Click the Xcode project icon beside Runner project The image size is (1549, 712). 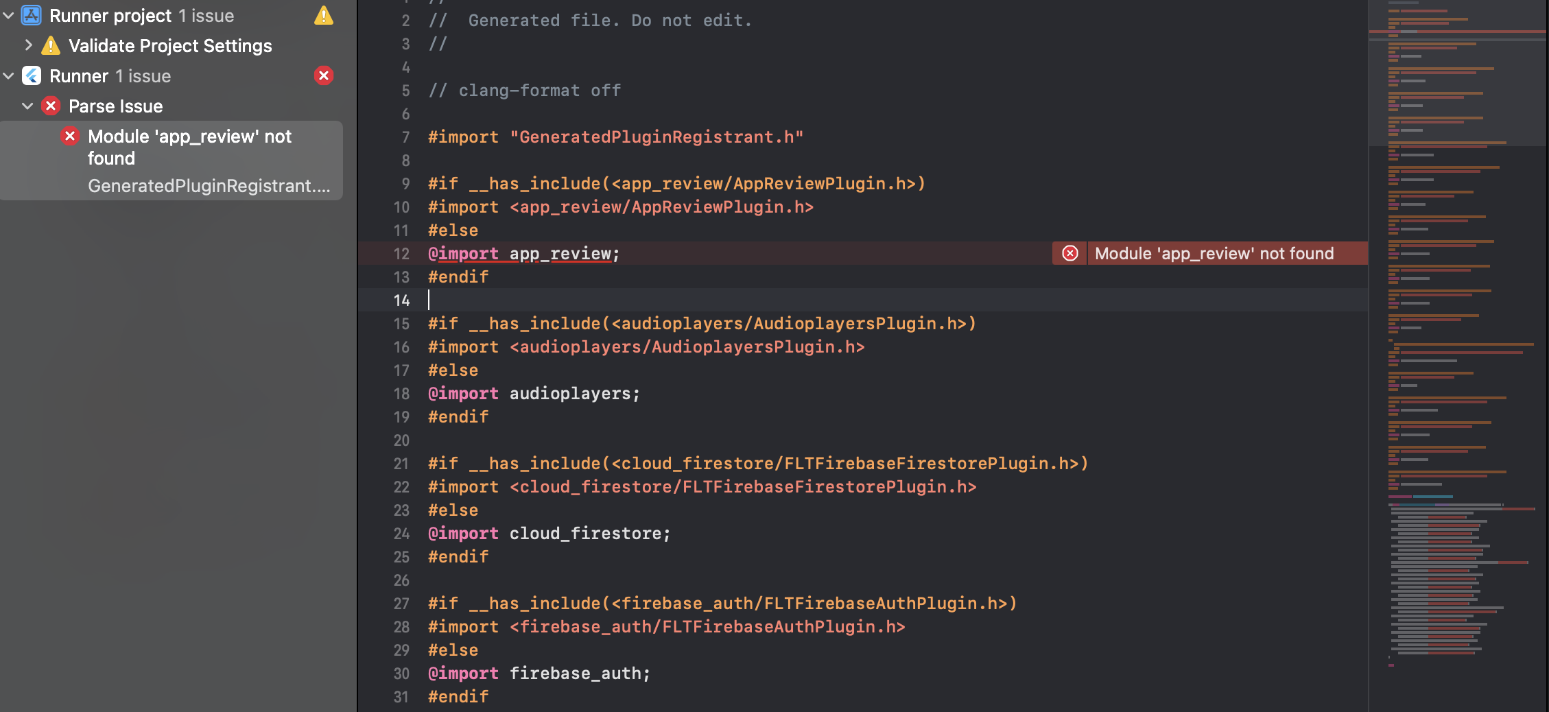(32, 15)
